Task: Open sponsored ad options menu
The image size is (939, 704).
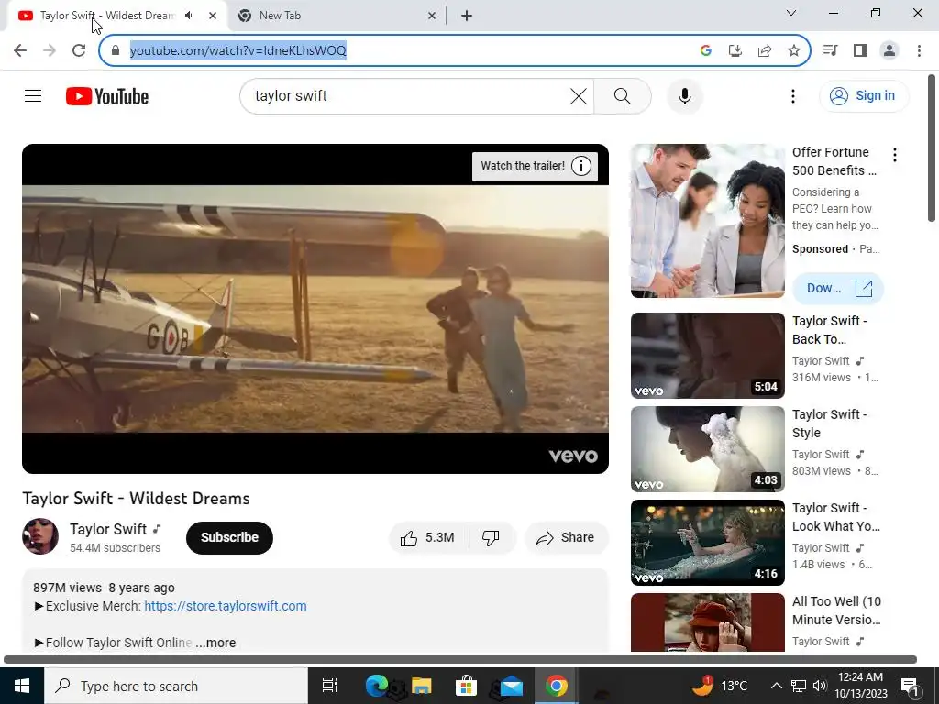Action: (x=895, y=155)
